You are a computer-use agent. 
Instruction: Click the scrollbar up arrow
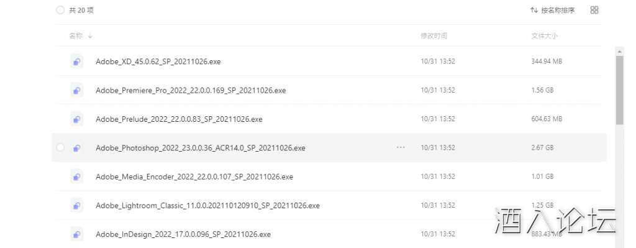pos(619,52)
